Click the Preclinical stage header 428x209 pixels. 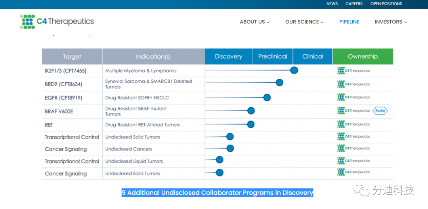[273, 56]
